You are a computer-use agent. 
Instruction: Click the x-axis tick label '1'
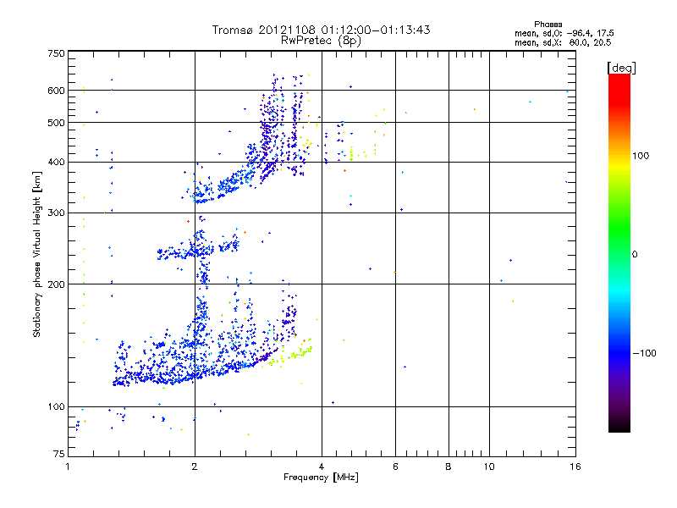click(68, 467)
